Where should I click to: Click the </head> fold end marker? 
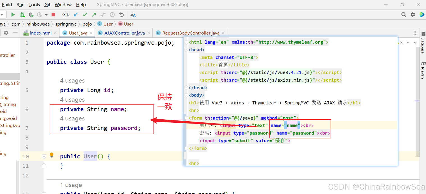click(186, 88)
